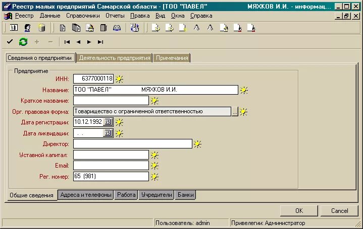Screen dimensions: 363x229
Task: Click the OK button
Action: 299,211
